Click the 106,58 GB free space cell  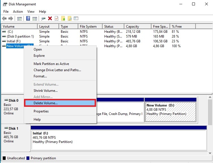click(160, 41)
